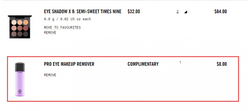248x111 pixels.
Task: Open the purple makeup remover bottle image
Action: 20,79
